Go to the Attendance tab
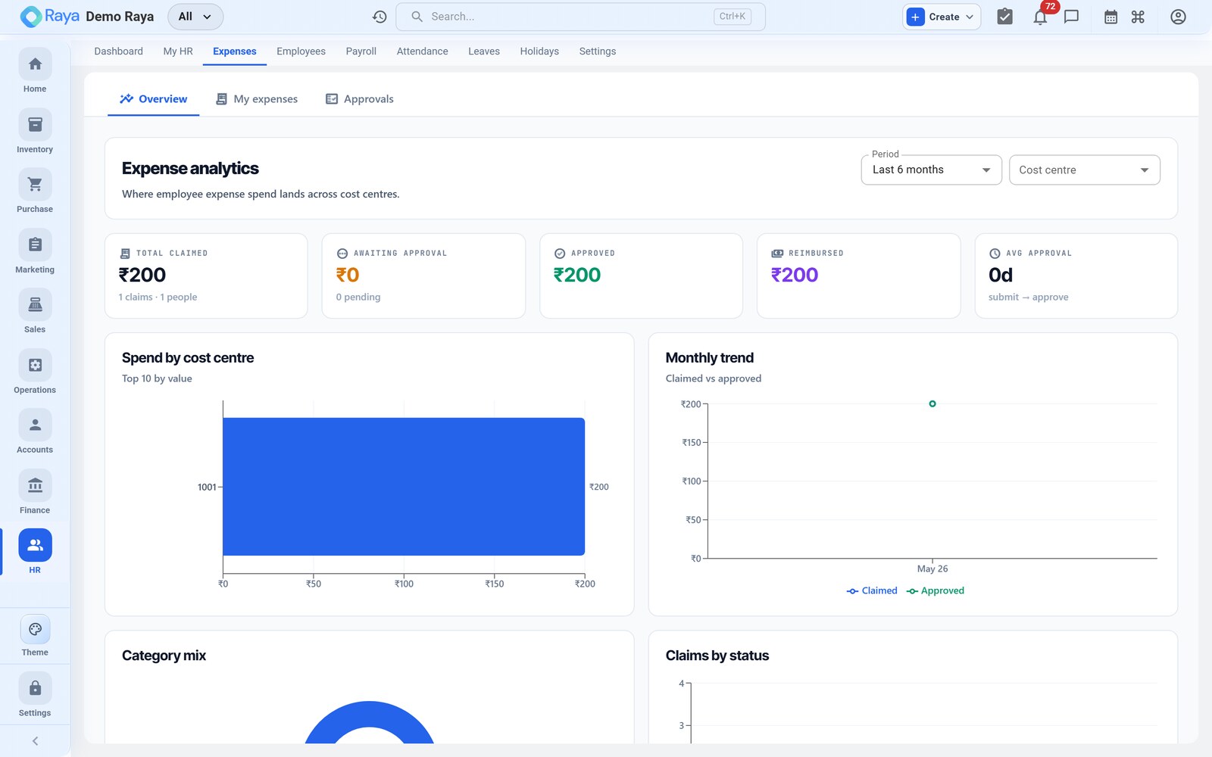 (x=422, y=51)
